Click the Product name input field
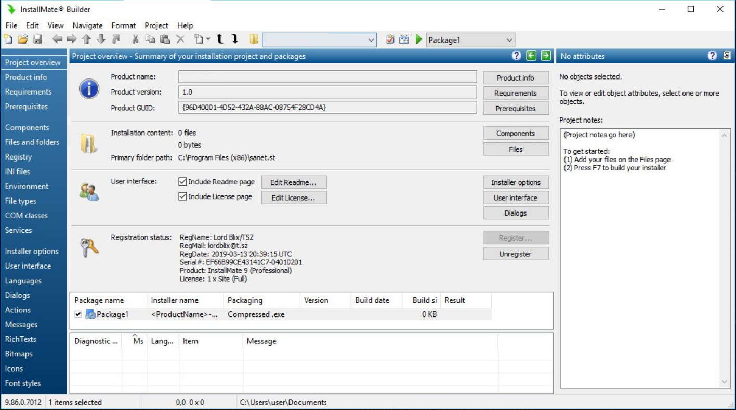The image size is (736, 410). [x=327, y=77]
